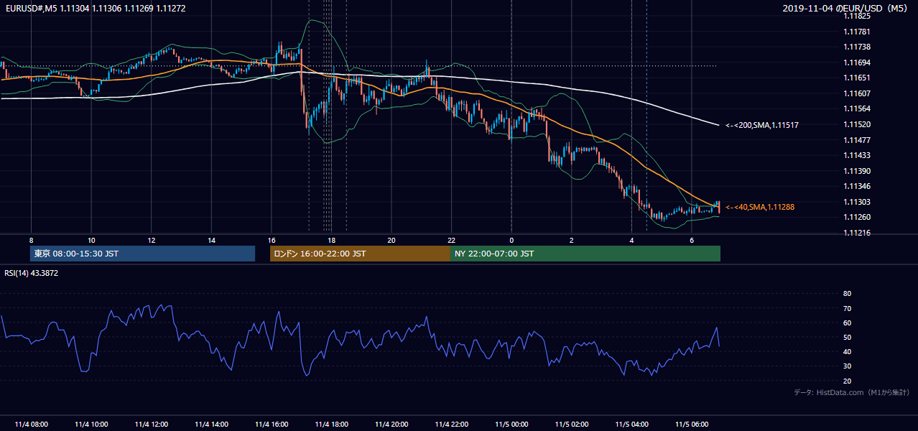
Task: Open the HistData.com data source credit
Action: [852, 392]
